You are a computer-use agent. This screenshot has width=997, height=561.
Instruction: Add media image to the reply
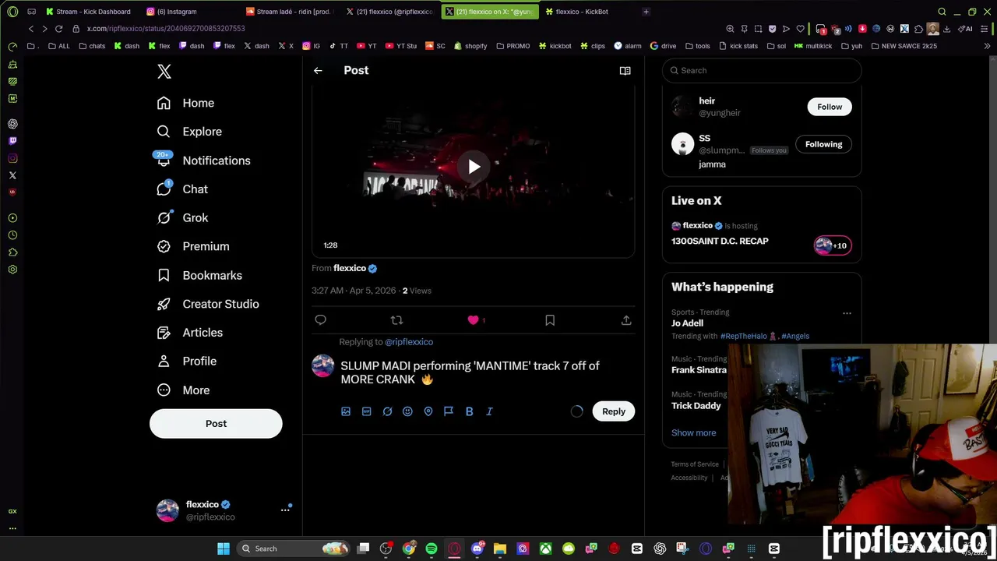[x=346, y=411]
